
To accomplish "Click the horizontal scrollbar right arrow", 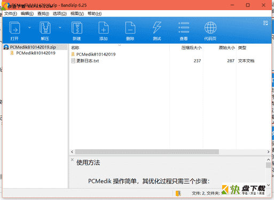I will (268, 151).
